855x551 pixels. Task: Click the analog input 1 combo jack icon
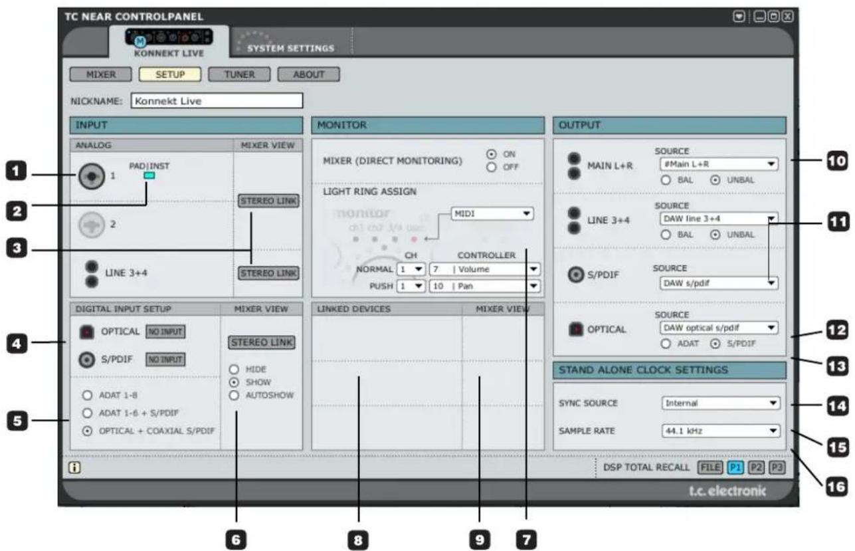coord(91,177)
